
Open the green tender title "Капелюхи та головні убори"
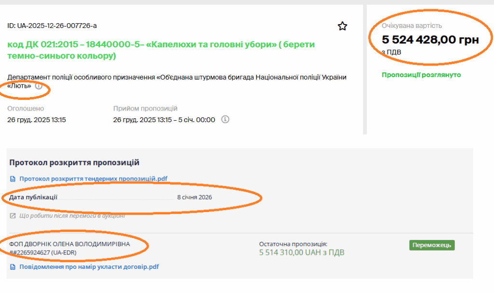pos(161,50)
